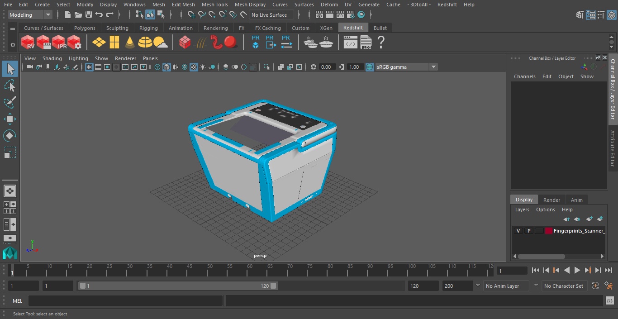Toggle wireframe display in viewport toolbar
Viewport: 618px width, 319px height.
click(x=157, y=67)
